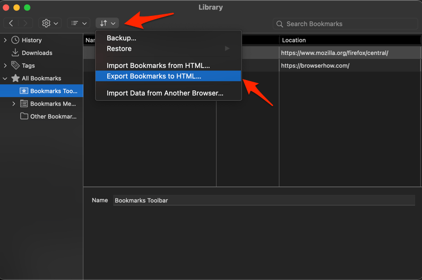
Task: Click the Name field for Bookmarks Toolbar
Action: click(x=264, y=200)
